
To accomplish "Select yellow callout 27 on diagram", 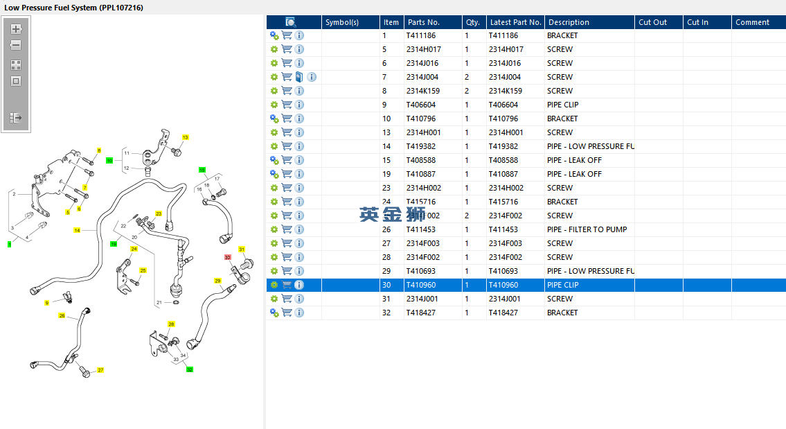I will pos(100,370).
